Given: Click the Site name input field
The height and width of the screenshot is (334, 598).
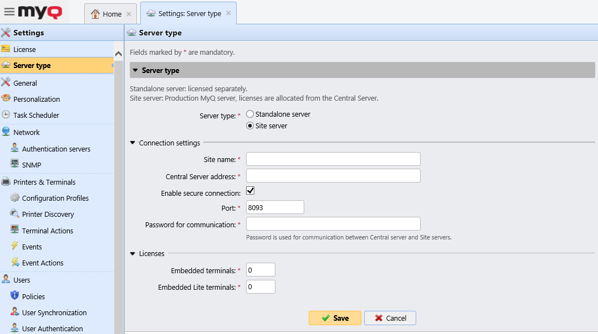Looking at the screenshot, I should pos(333,159).
